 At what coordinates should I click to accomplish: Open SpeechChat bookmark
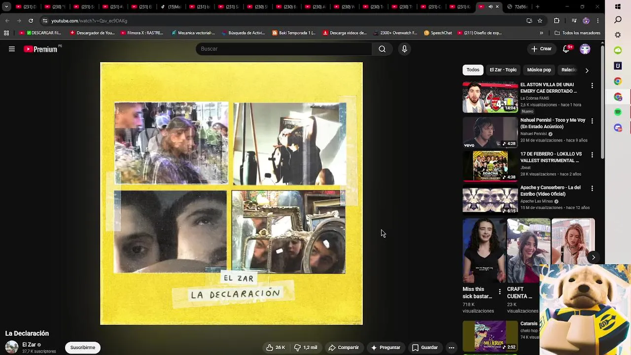point(438,33)
